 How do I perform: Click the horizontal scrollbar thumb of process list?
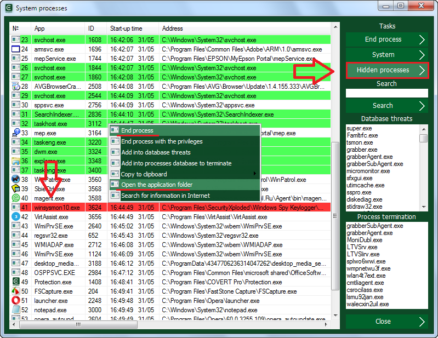point(78,324)
